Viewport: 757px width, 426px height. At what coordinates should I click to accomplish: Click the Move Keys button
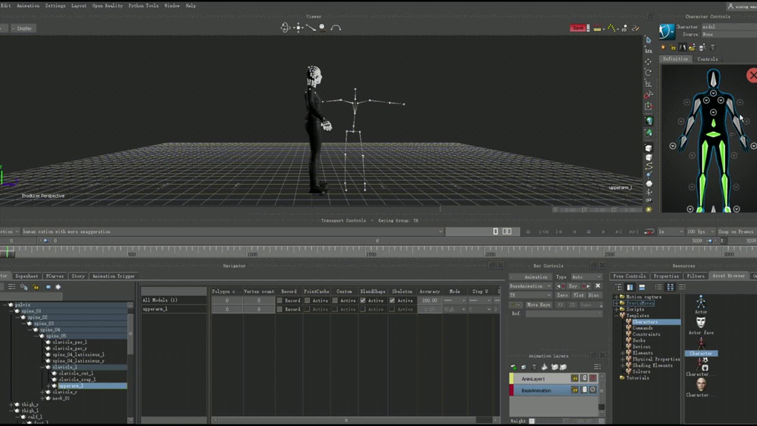[538, 305]
